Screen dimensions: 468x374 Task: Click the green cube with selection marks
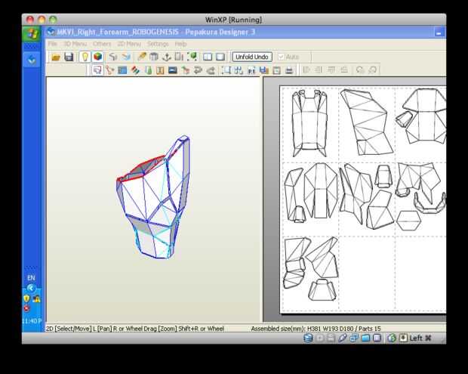[x=192, y=57]
